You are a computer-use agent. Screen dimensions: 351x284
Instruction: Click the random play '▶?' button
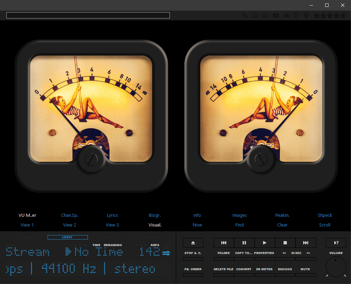click(336, 243)
